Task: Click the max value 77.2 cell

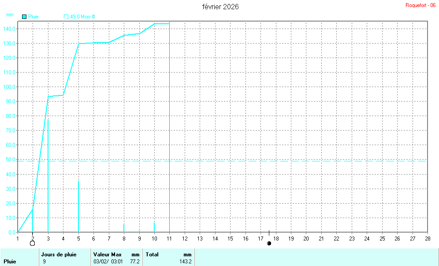Action: pos(135,262)
